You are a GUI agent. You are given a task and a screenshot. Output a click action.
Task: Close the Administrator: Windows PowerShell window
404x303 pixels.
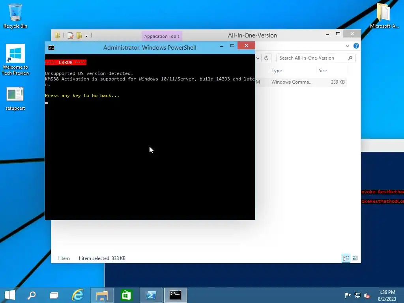coord(246,46)
